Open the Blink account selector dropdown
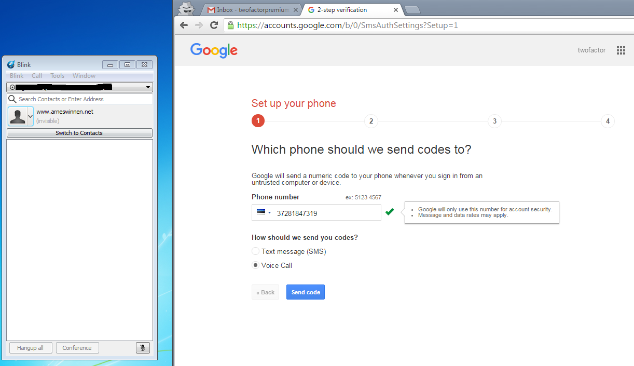This screenshot has width=634, height=366. [79, 87]
